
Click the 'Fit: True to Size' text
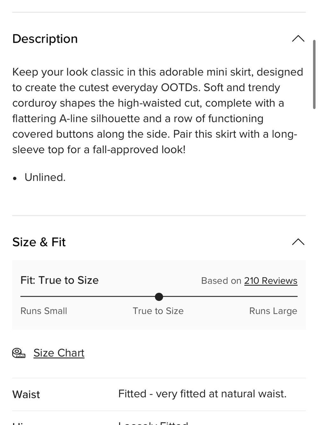click(59, 280)
